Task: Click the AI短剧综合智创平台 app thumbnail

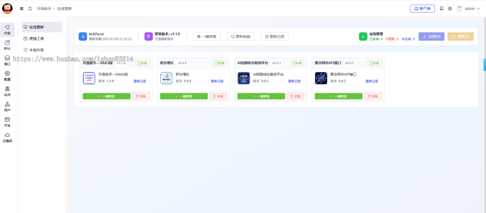Action: [244, 78]
